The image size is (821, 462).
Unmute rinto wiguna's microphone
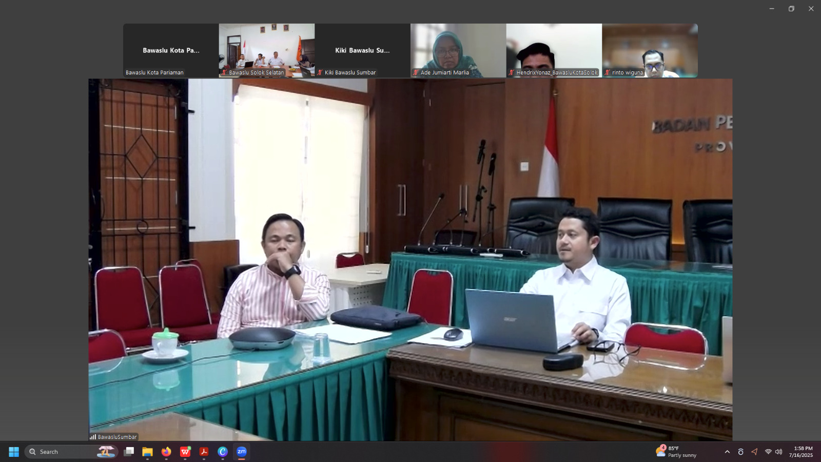(608, 73)
